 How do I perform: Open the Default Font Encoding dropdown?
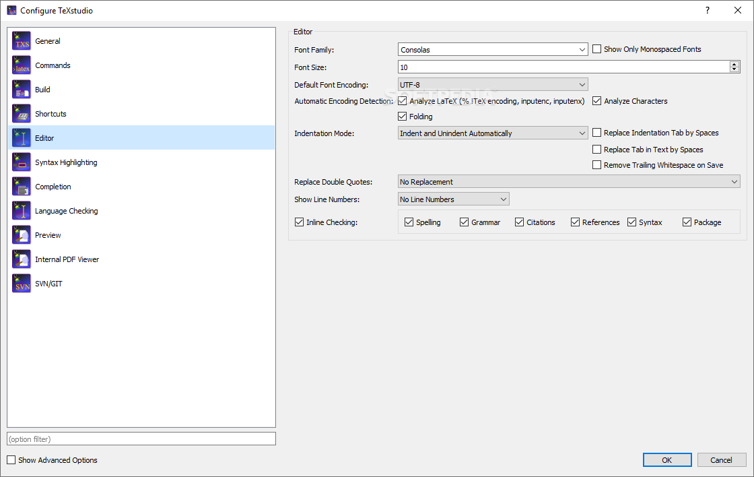493,85
